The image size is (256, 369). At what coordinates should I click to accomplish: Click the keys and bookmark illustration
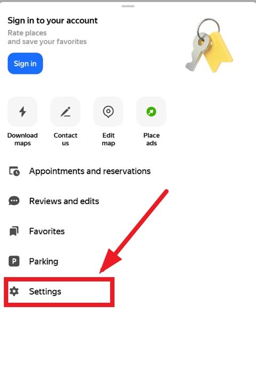tap(209, 45)
